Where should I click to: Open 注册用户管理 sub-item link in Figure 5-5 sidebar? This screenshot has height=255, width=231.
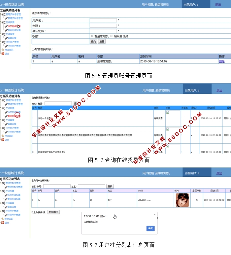14,46
